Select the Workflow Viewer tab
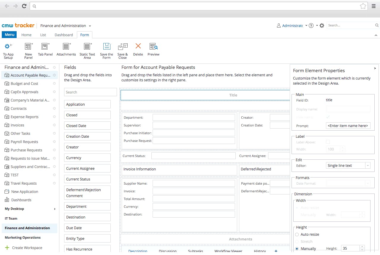 coord(228,251)
